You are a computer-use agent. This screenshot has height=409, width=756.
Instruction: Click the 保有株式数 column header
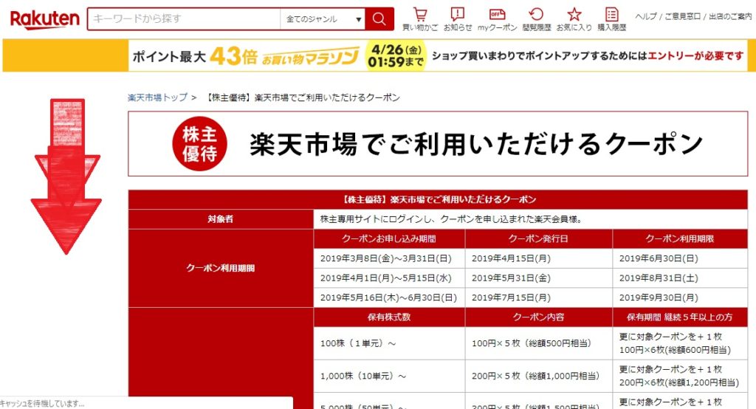click(389, 317)
